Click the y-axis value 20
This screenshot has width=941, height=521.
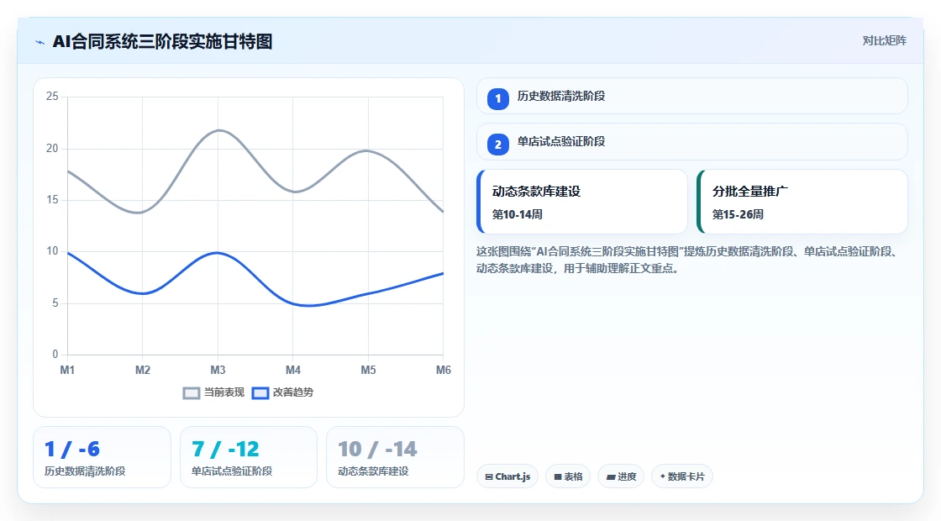click(x=52, y=148)
